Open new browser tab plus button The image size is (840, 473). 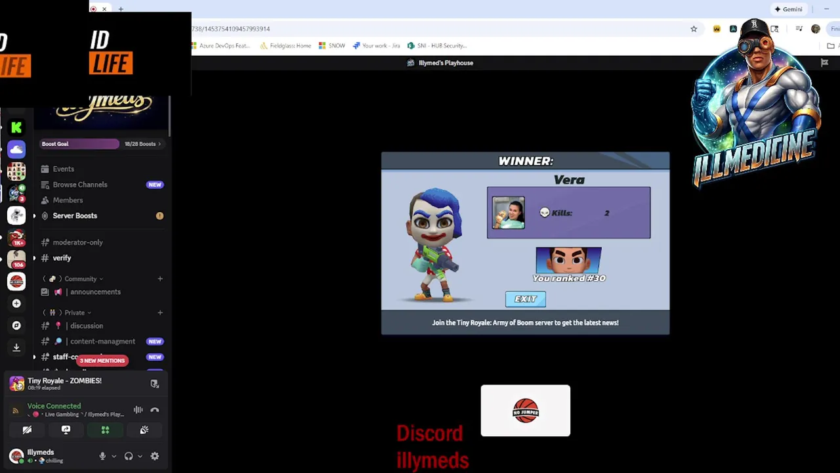coord(121,9)
